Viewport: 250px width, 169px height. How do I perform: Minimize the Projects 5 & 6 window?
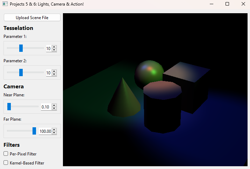(x=212, y=4)
